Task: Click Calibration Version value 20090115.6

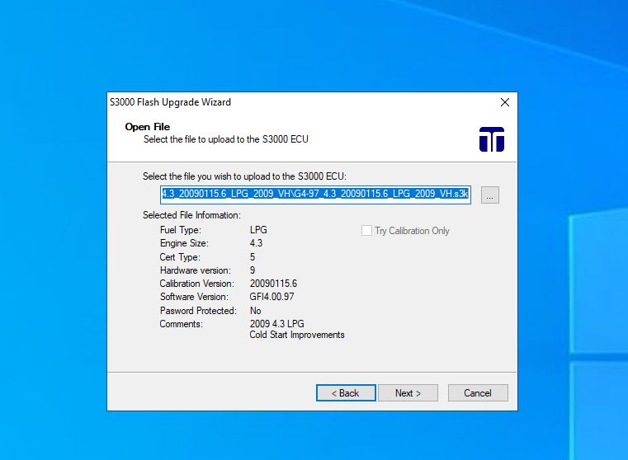Action: coord(273,284)
